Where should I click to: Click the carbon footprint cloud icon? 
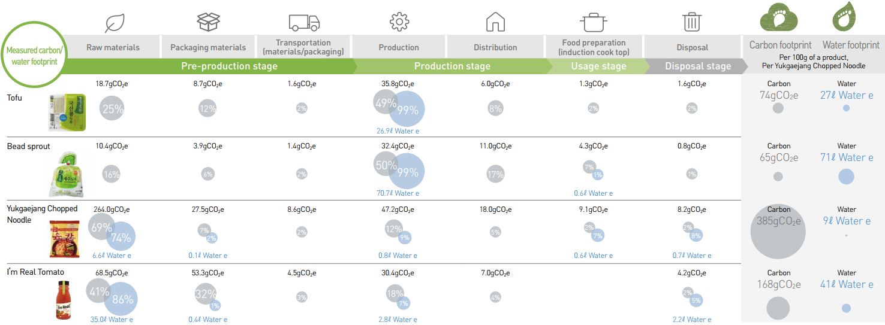780,17
